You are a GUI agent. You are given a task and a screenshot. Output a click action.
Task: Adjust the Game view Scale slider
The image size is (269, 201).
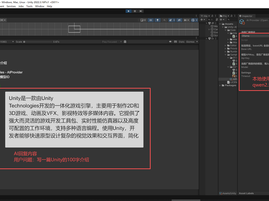click(38, 42)
